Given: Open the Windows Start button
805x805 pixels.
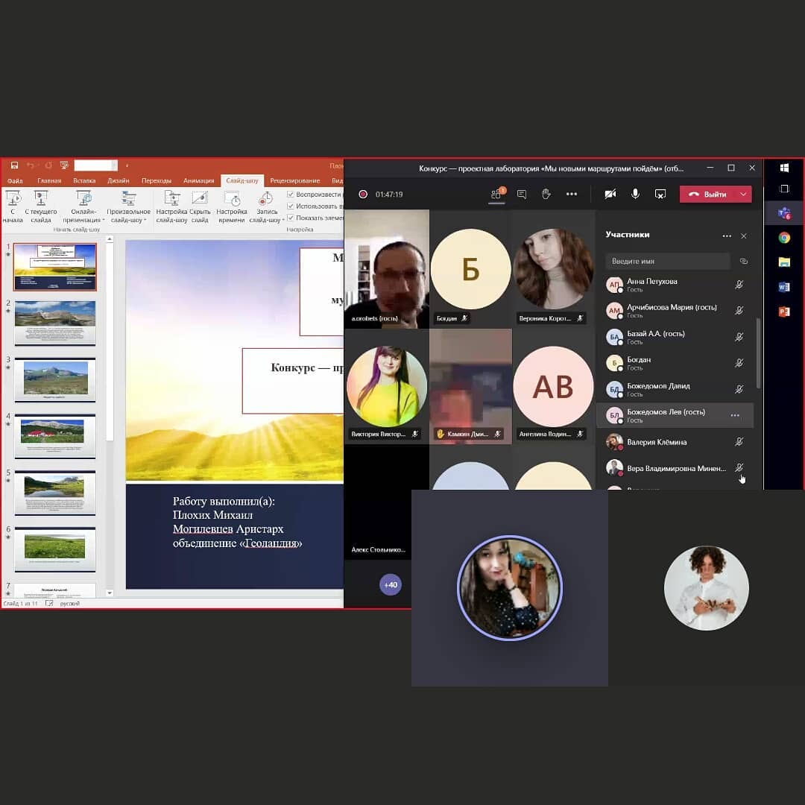Looking at the screenshot, I should click(784, 168).
